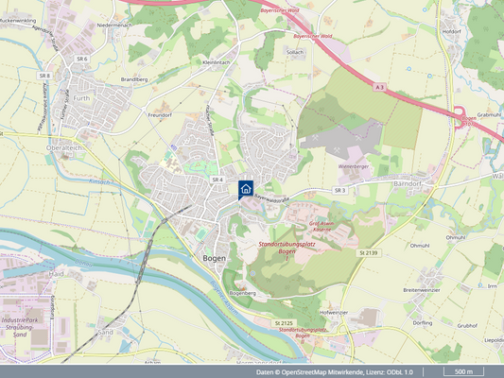Click the Furth village label

point(81,98)
